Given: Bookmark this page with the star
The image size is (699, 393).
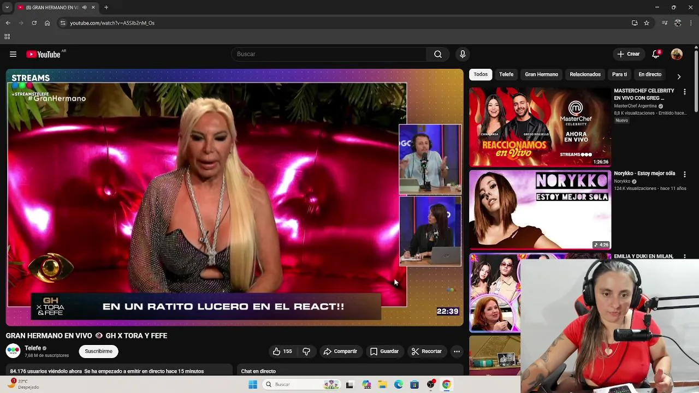Looking at the screenshot, I should [647, 23].
